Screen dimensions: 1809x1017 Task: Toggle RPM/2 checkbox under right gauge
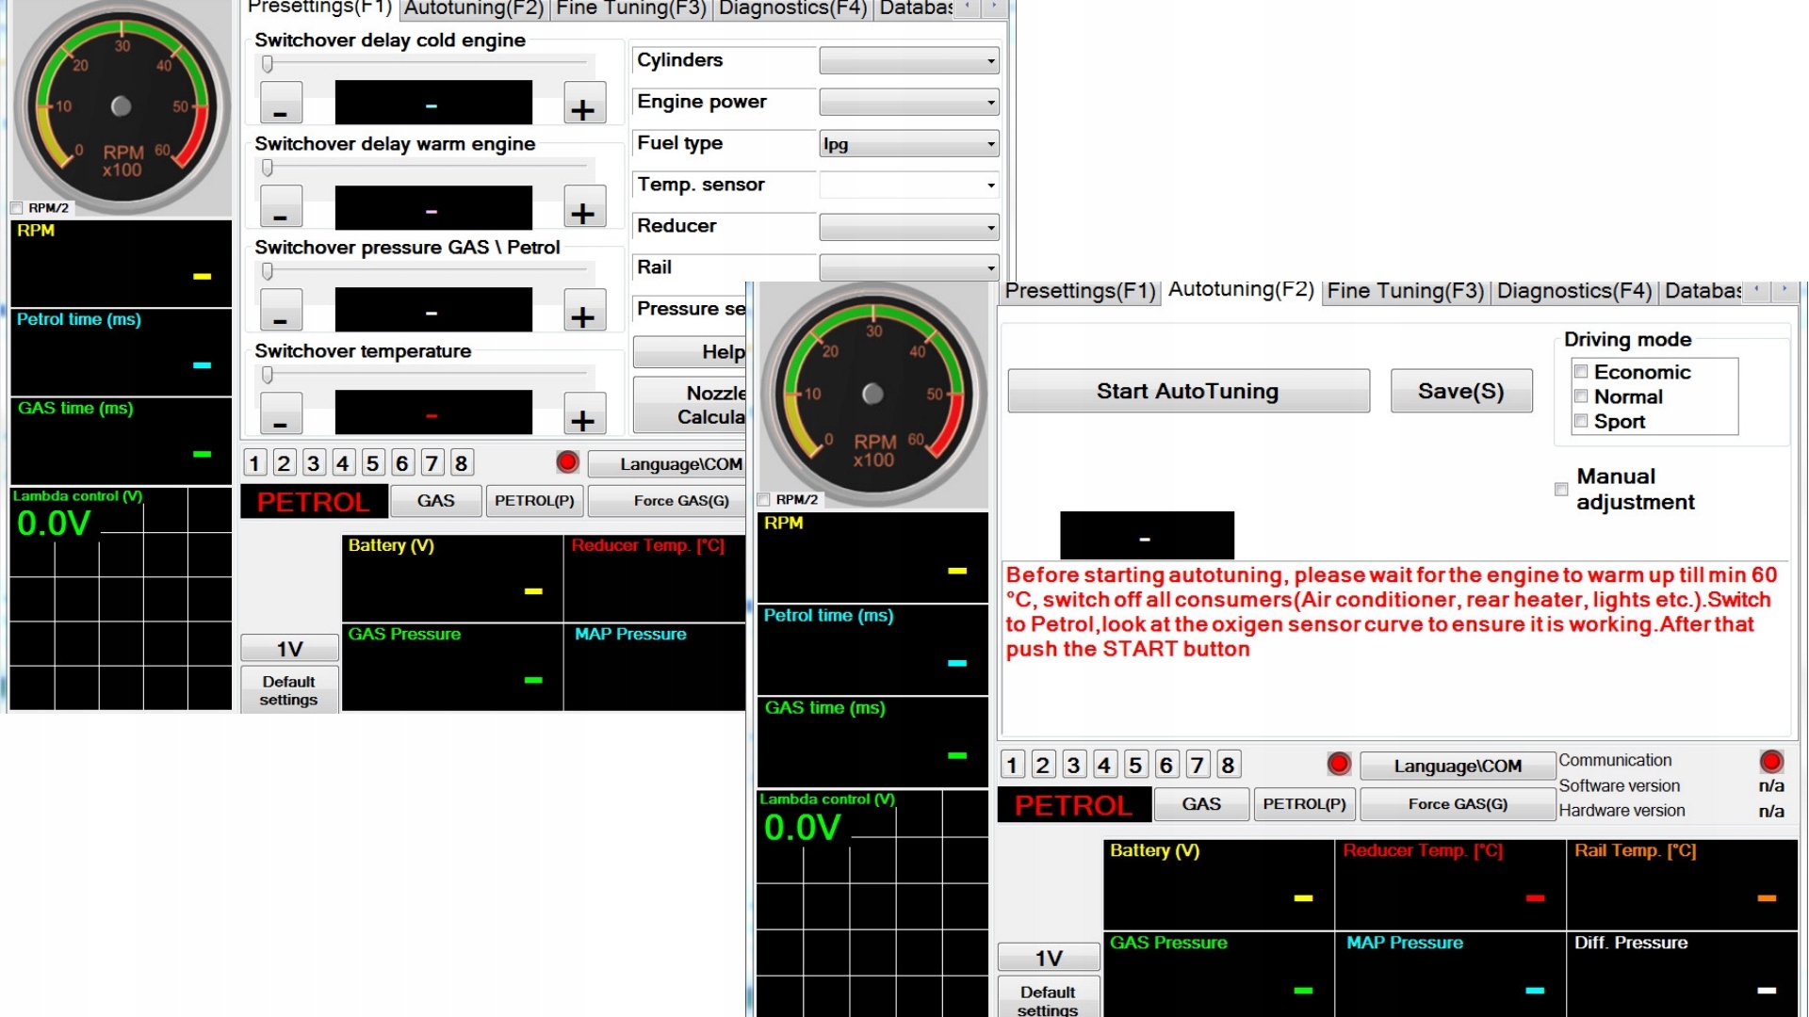(x=764, y=500)
